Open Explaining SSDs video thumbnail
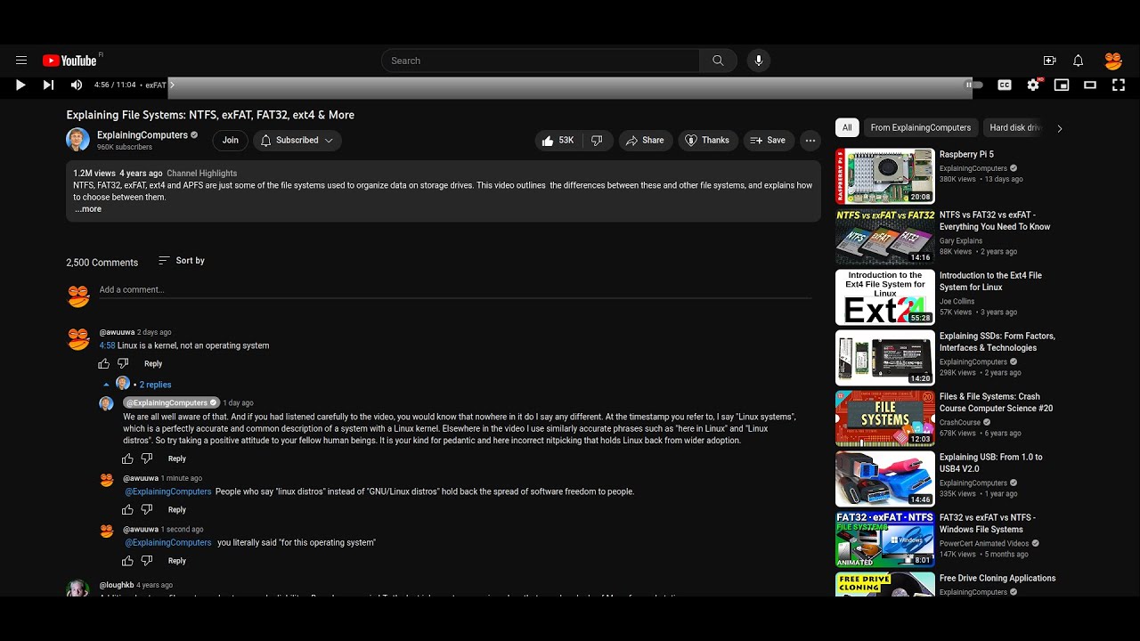Viewport: 1140px width, 641px height. (884, 358)
